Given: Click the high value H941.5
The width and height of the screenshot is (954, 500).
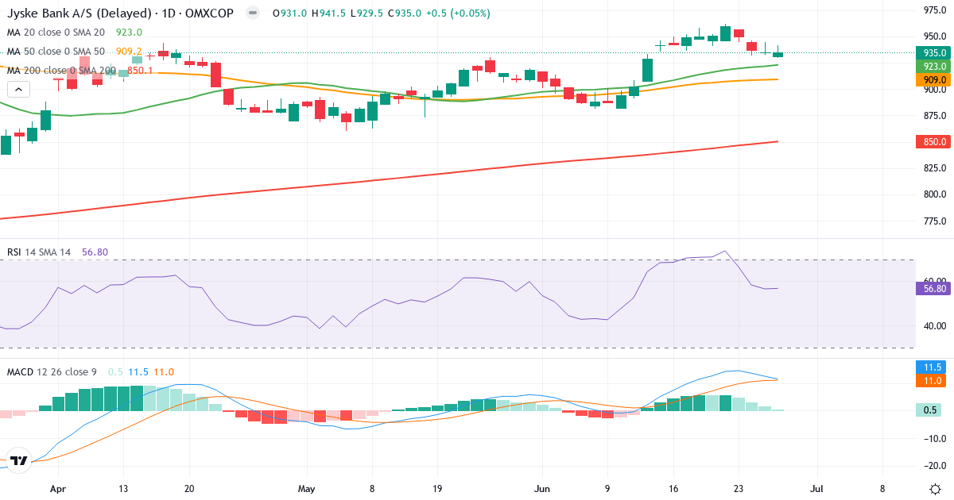Looking at the screenshot, I should [x=327, y=13].
